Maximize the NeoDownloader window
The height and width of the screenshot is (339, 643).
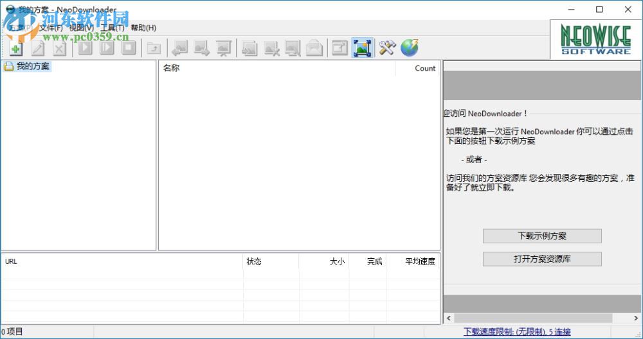tap(599, 10)
